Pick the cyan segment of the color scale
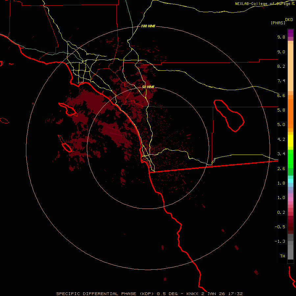The image size is (296, 296). coord(290,181)
